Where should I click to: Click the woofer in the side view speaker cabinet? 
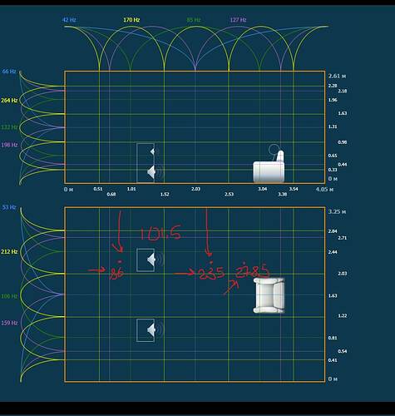click(151, 172)
